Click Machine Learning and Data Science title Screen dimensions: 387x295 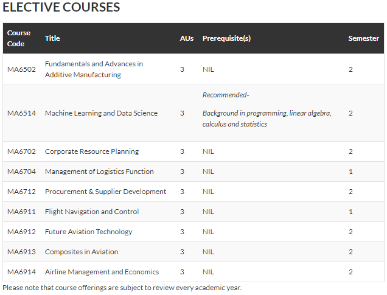pyautogui.click(x=101, y=113)
